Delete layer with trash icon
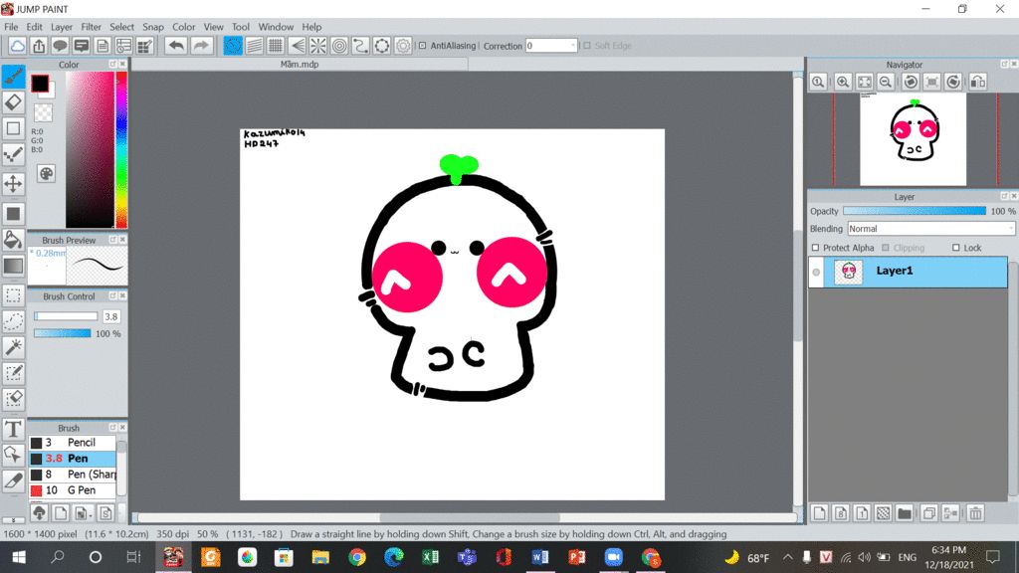 coord(975,513)
